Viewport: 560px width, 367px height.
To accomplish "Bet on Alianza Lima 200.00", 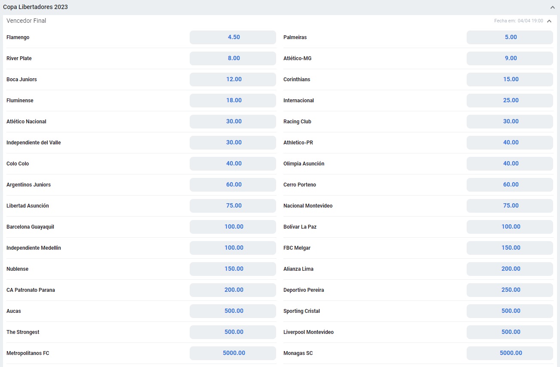I will (x=510, y=269).
